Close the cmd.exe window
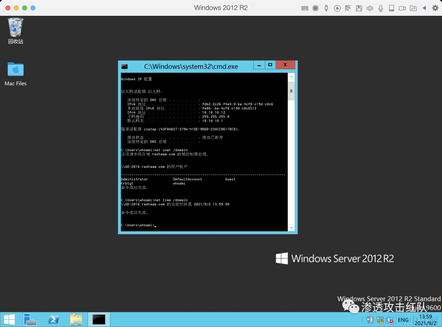 [x=285, y=65]
